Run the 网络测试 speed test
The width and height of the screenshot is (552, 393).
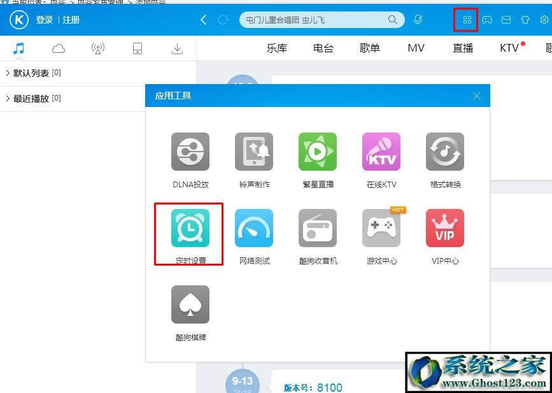tap(254, 228)
